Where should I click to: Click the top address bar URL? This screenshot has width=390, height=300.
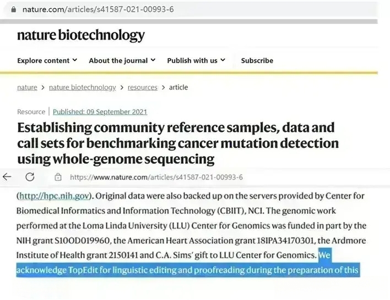[x=98, y=9]
